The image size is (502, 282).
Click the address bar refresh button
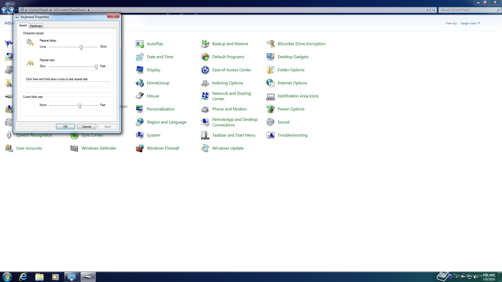coord(433,10)
